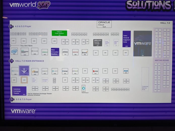
Task: Open the VMware Skyline Lounge
Action: click(98, 43)
